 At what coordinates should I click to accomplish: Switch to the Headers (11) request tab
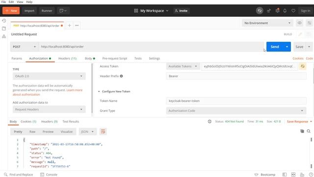coord(67,59)
